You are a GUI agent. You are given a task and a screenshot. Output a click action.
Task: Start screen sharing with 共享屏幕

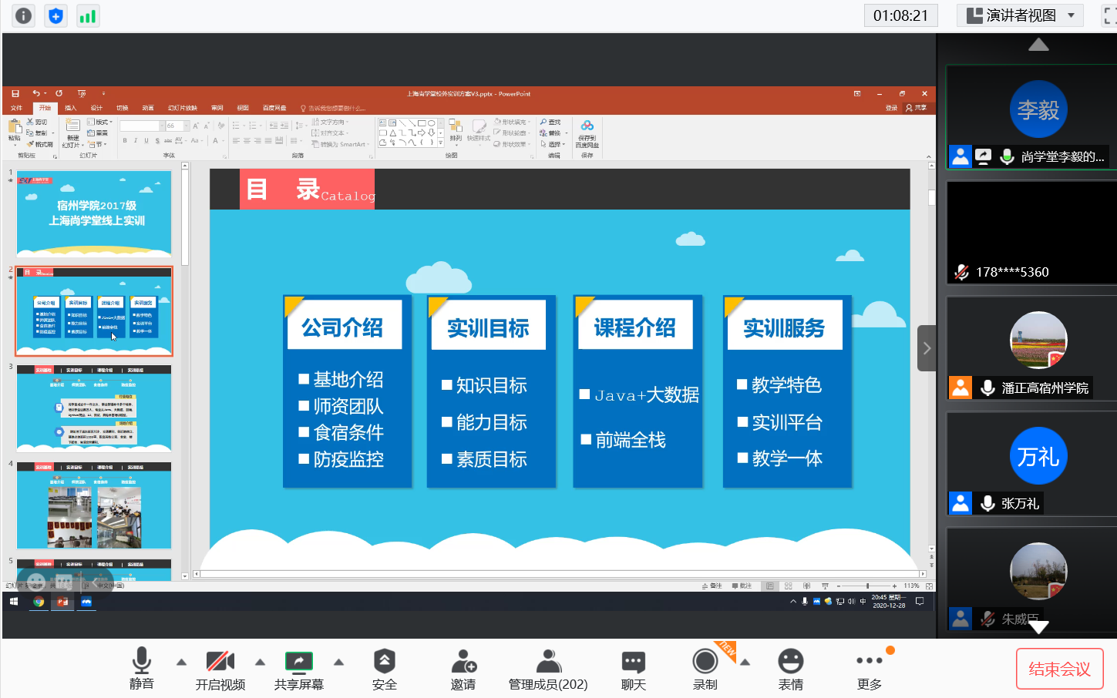click(x=298, y=669)
